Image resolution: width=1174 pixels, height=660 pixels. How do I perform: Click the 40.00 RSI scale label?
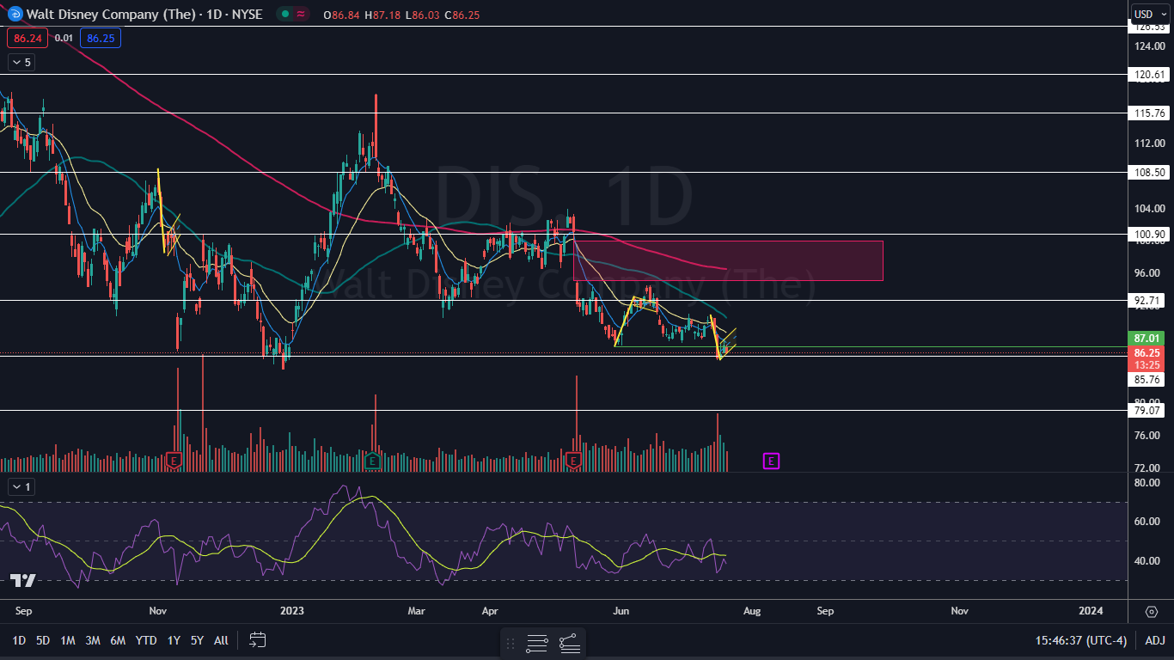1148,561
